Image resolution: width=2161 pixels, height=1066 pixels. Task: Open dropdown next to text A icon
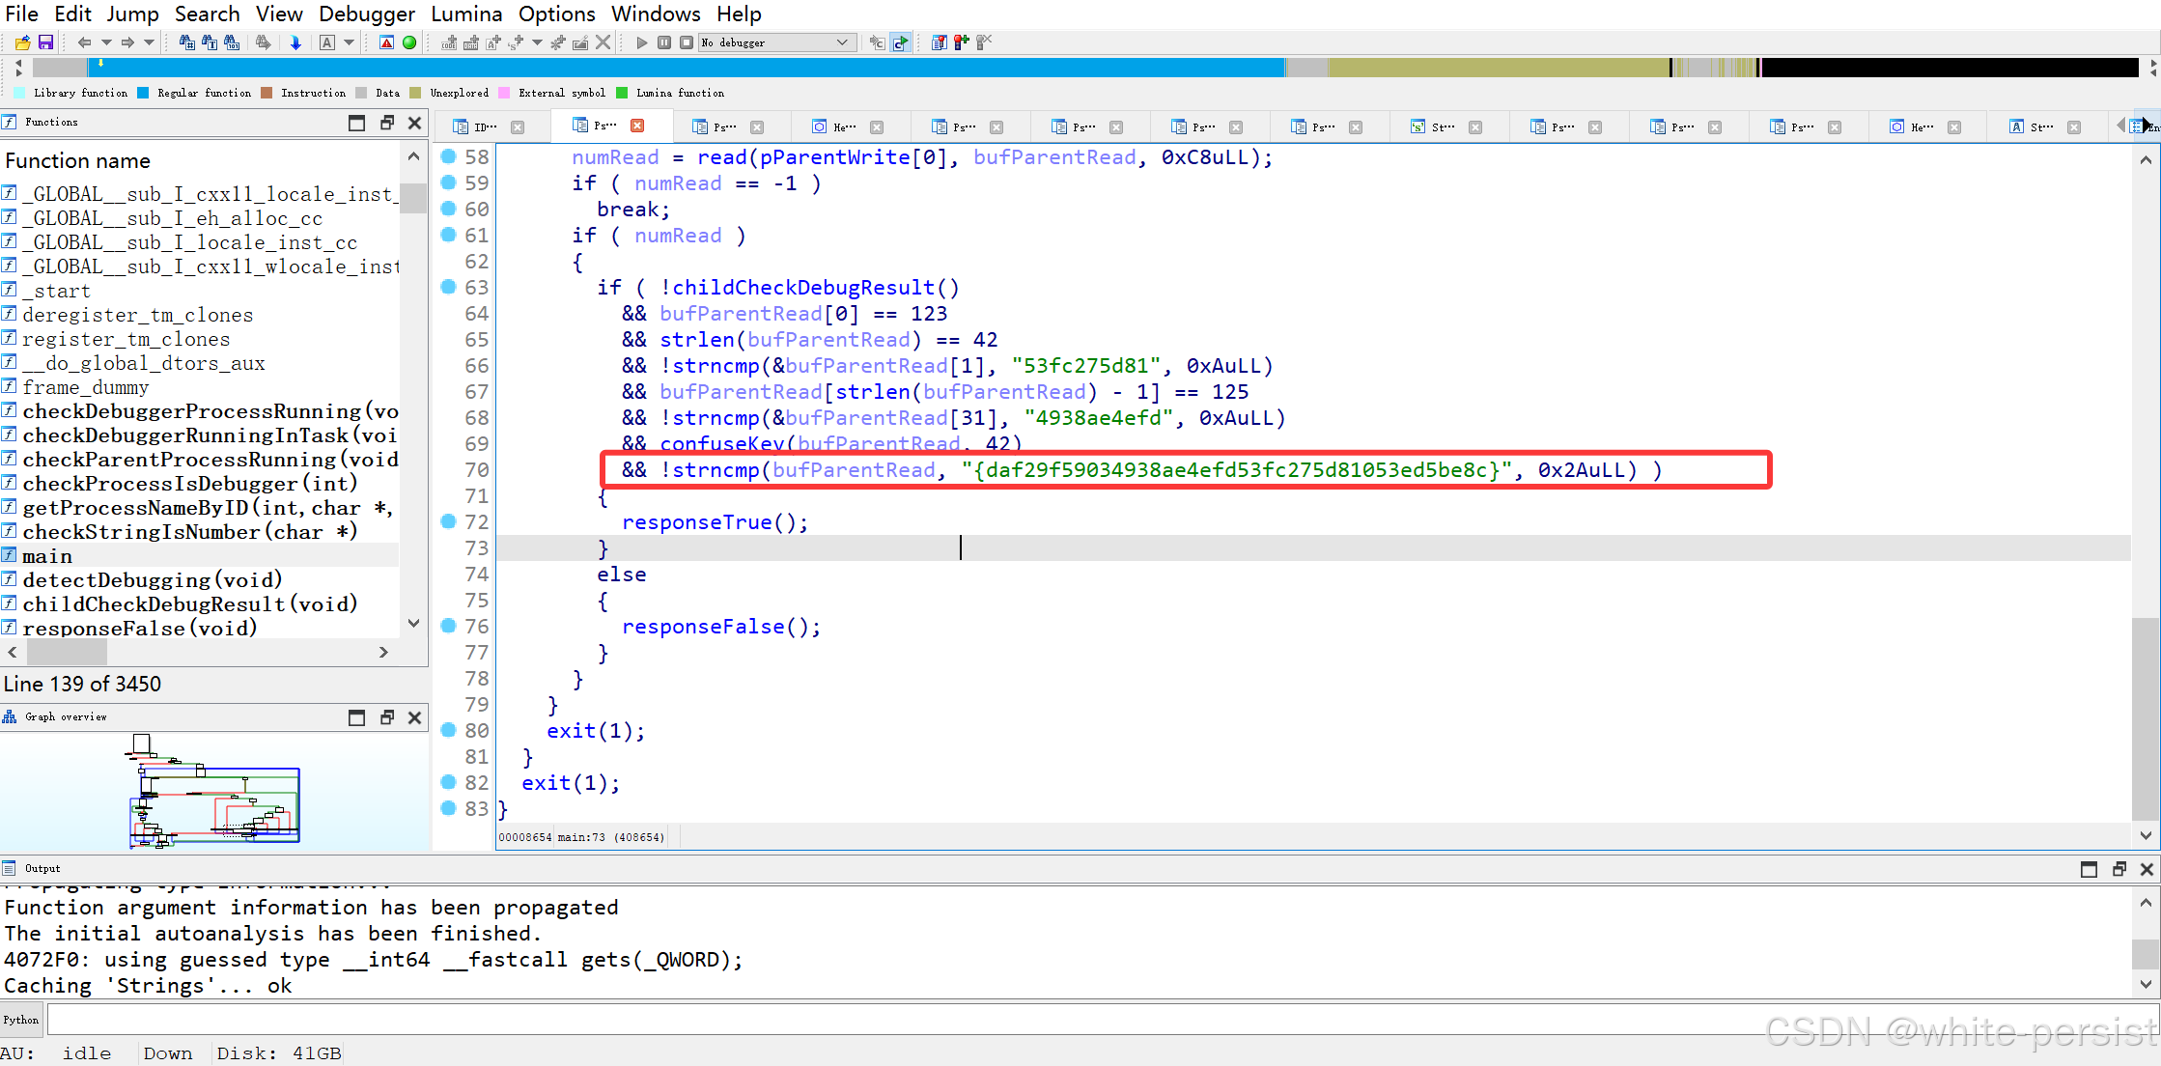click(350, 42)
